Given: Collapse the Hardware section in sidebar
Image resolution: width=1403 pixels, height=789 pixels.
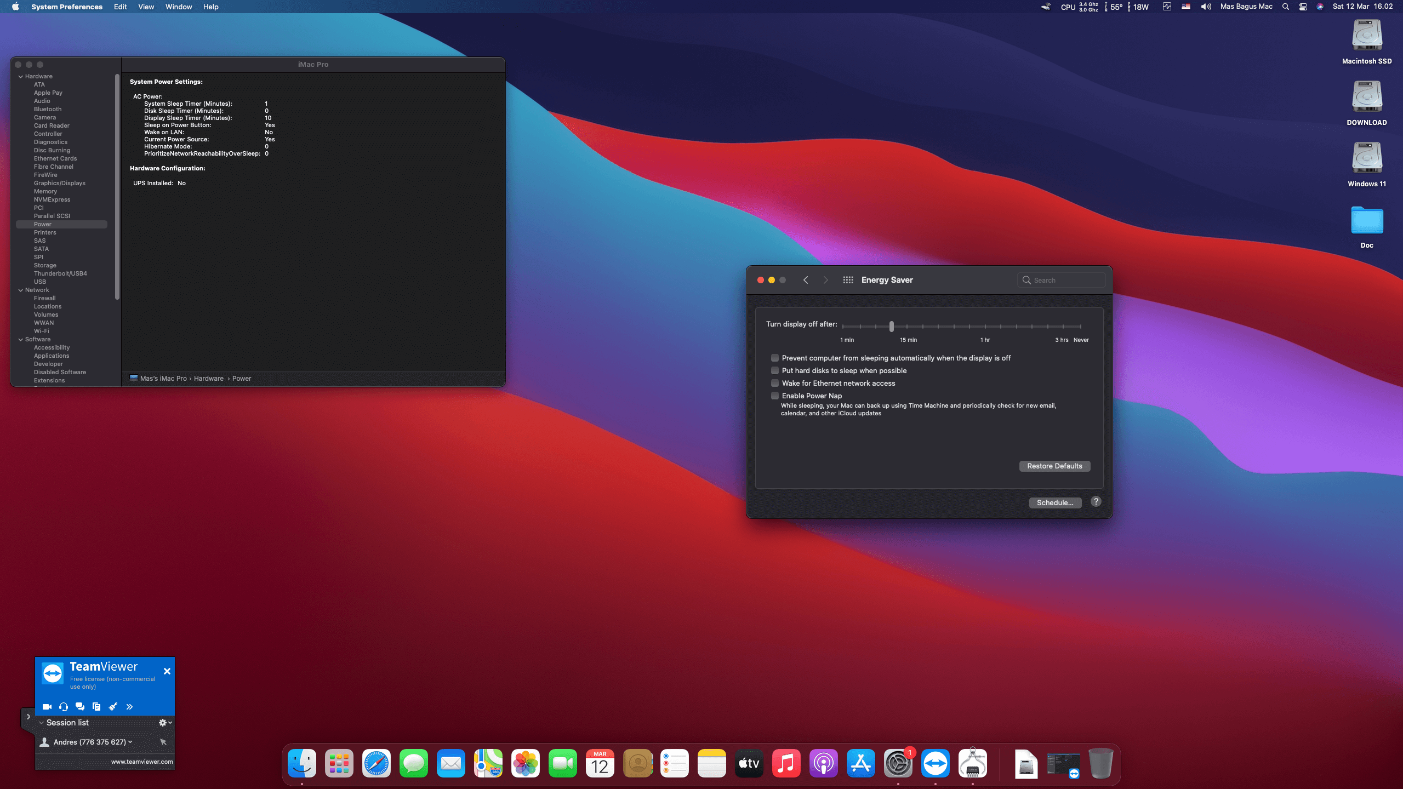Looking at the screenshot, I should coord(21,77).
